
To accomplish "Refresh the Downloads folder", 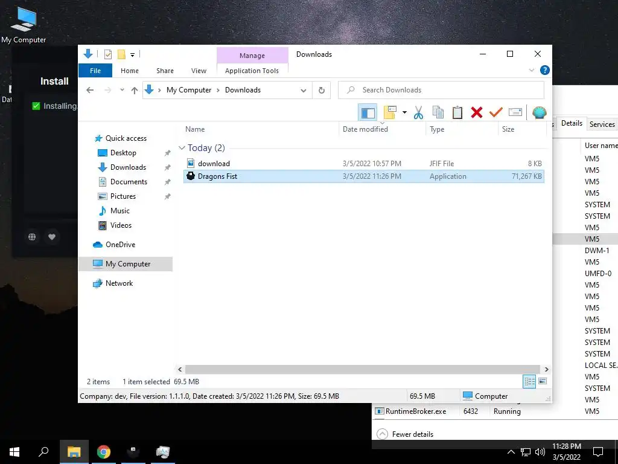I will pyautogui.click(x=322, y=91).
